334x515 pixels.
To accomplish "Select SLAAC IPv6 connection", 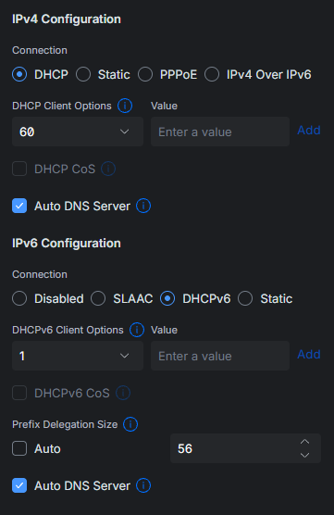I will point(98,298).
